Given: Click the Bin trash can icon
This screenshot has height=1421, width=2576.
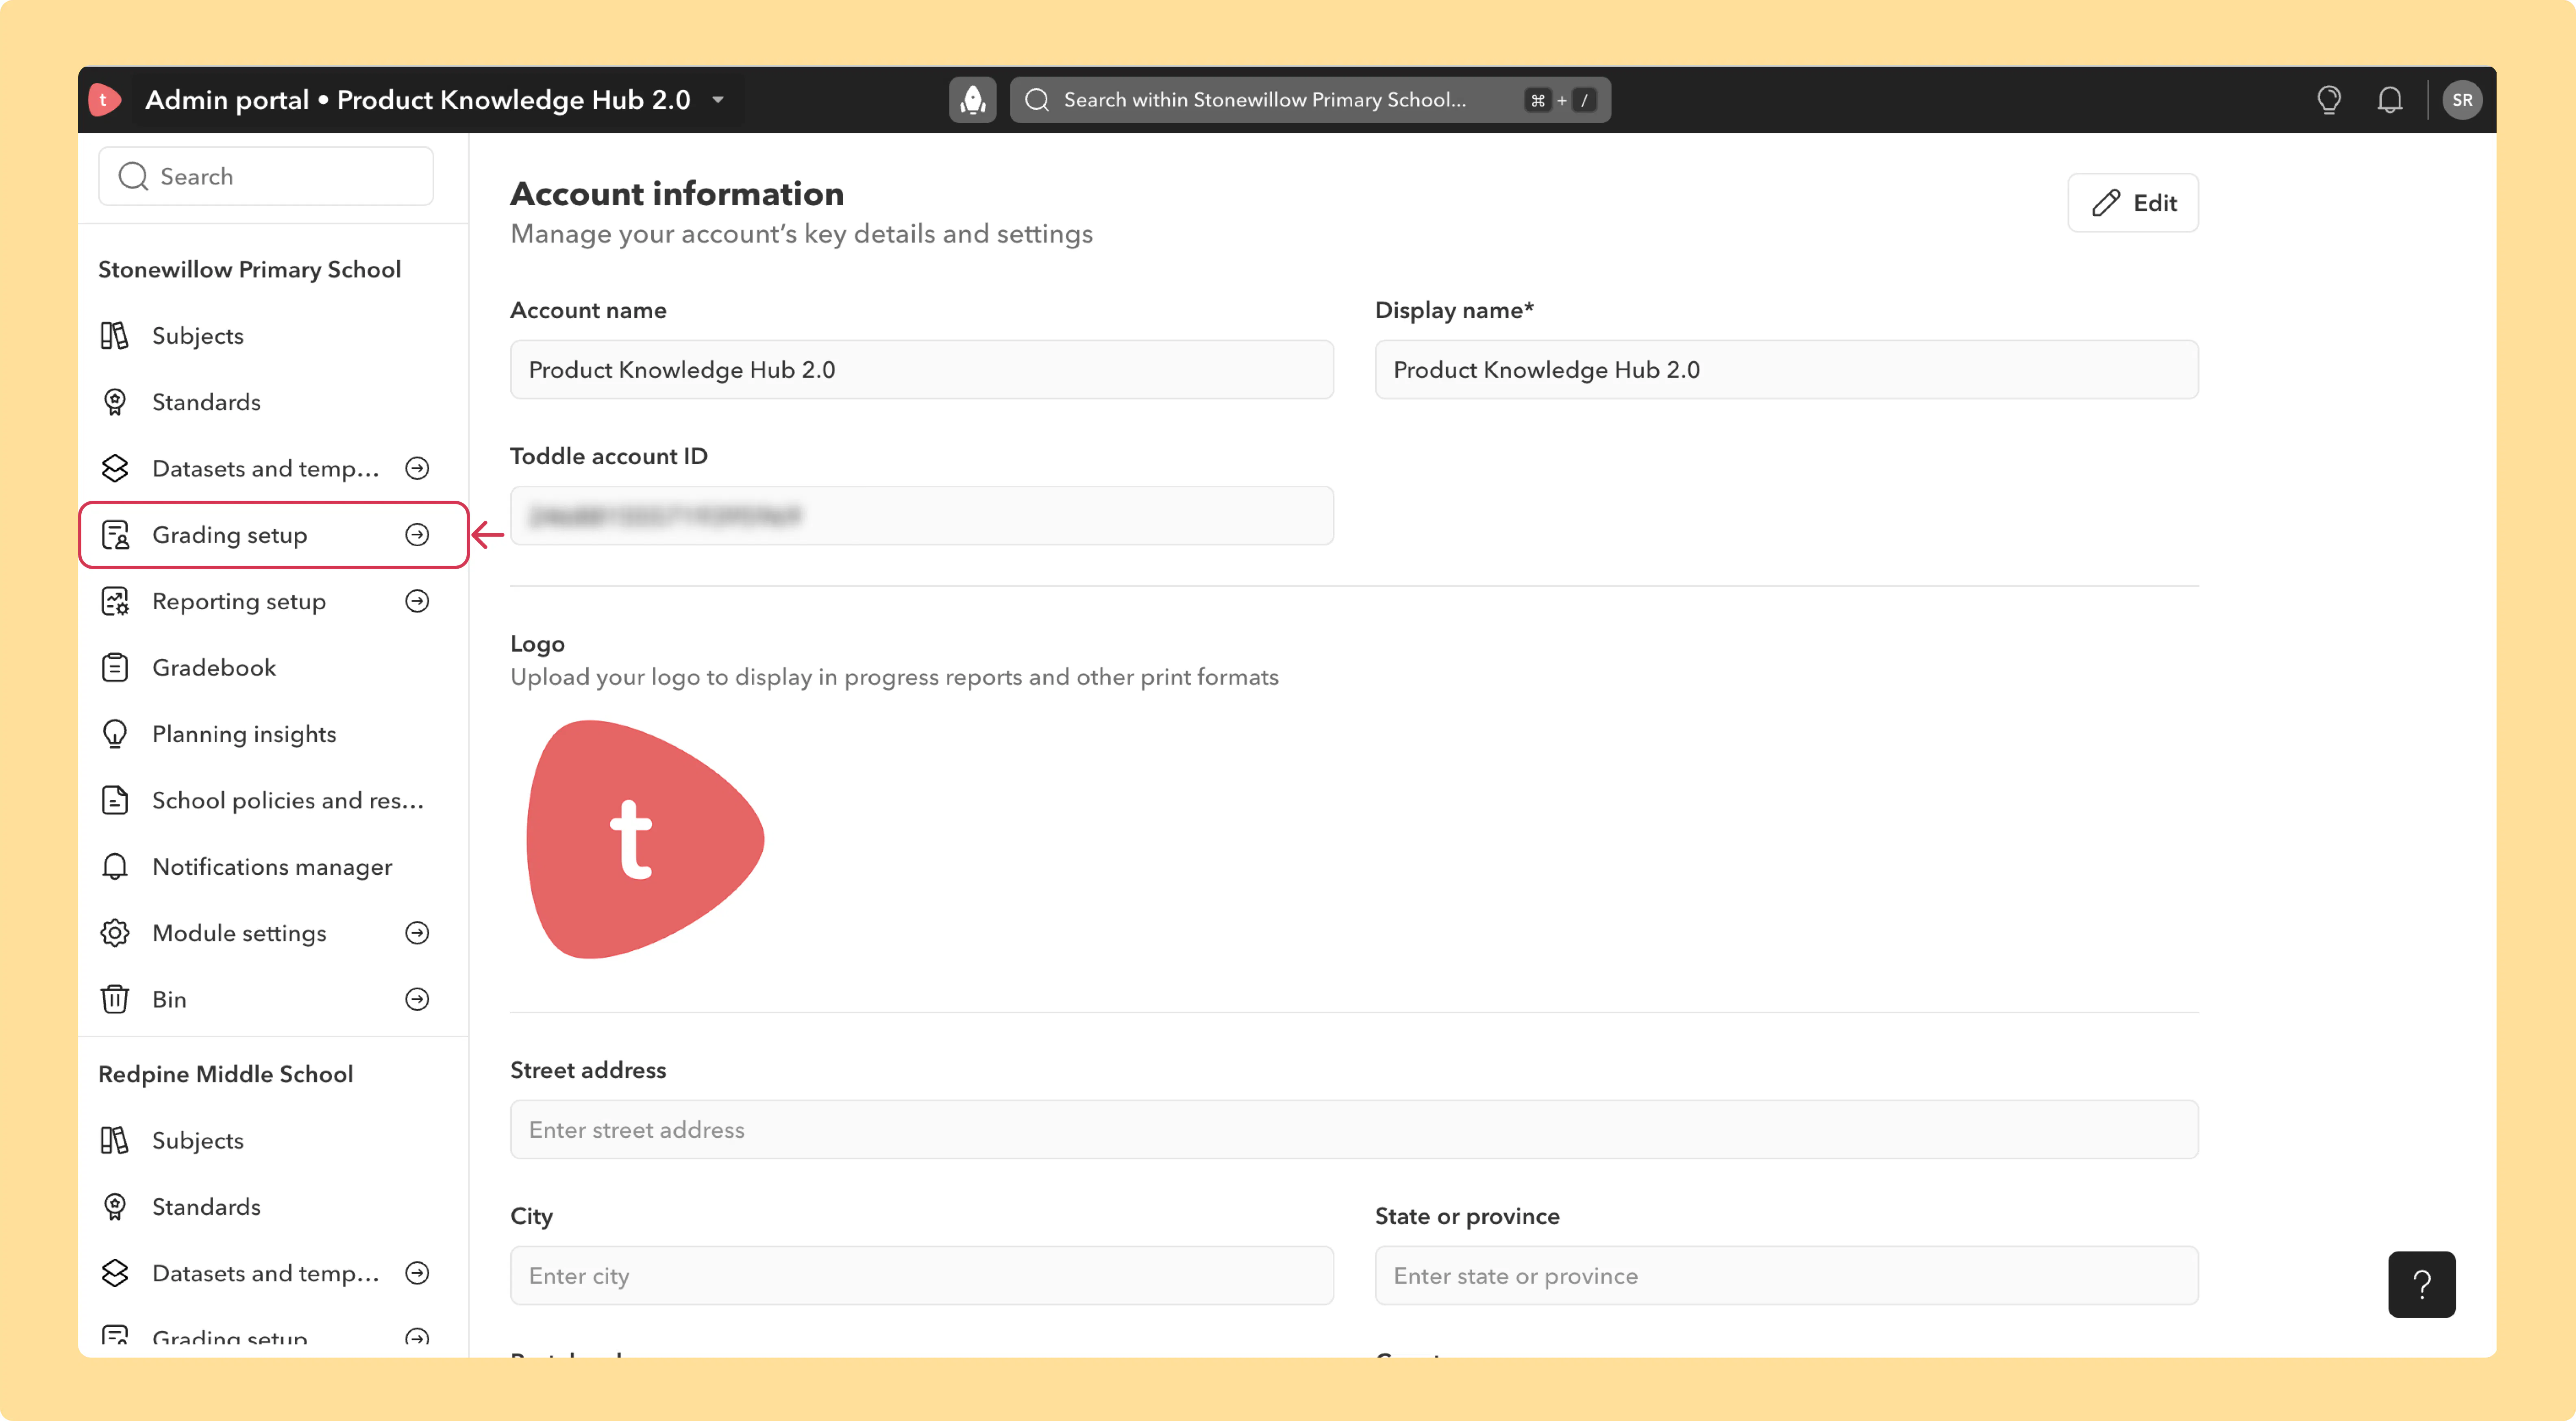Looking at the screenshot, I should coord(115,999).
